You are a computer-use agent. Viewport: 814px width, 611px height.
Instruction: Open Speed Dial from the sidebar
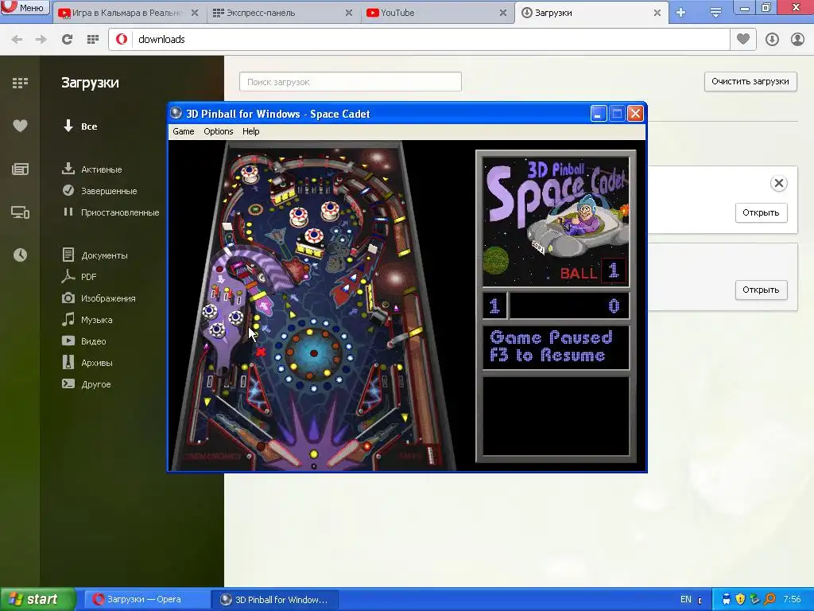tap(20, 83)
